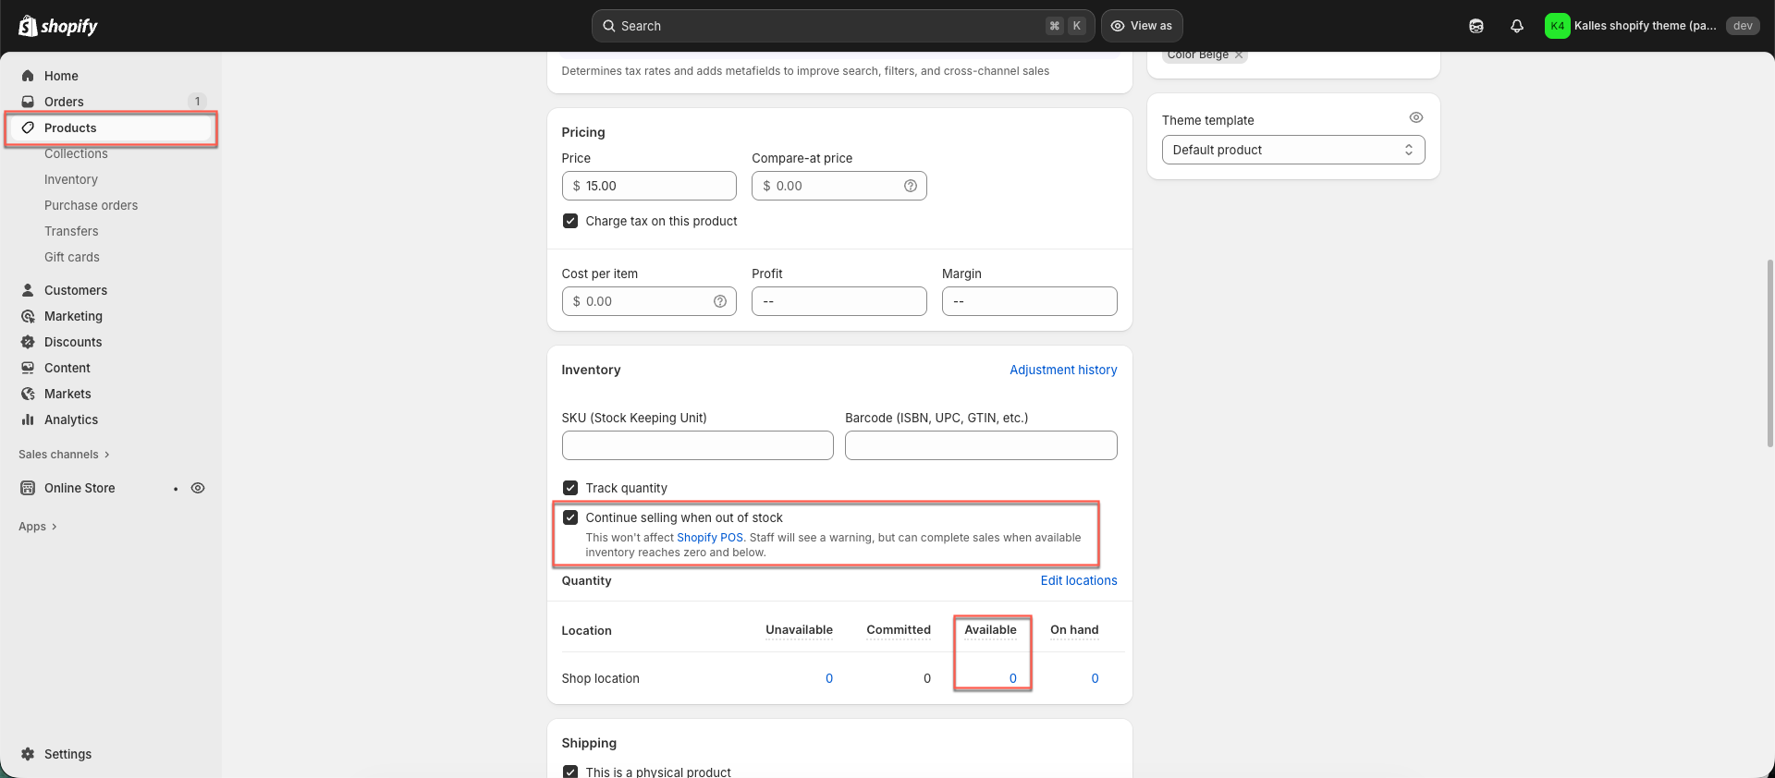Click the Edit locations link
Screen dimensions: 1775x778
coord(1078,580)
